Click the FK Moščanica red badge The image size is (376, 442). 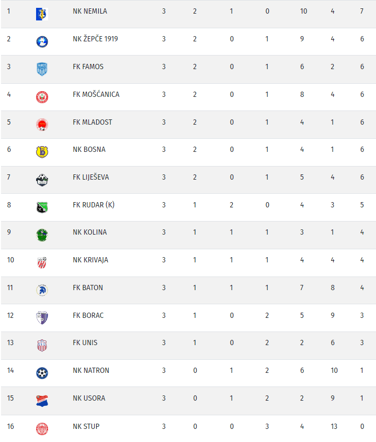point(42,97)
